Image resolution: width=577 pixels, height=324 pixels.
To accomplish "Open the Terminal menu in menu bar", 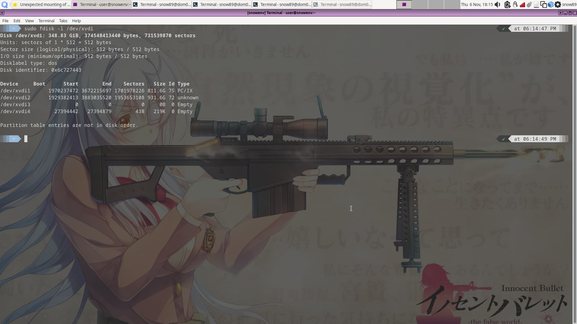I will [46, 21].
